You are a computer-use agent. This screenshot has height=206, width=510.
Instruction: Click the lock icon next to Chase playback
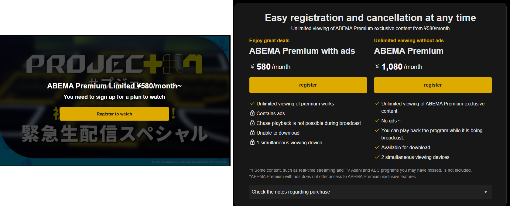(x=252, y=123)
